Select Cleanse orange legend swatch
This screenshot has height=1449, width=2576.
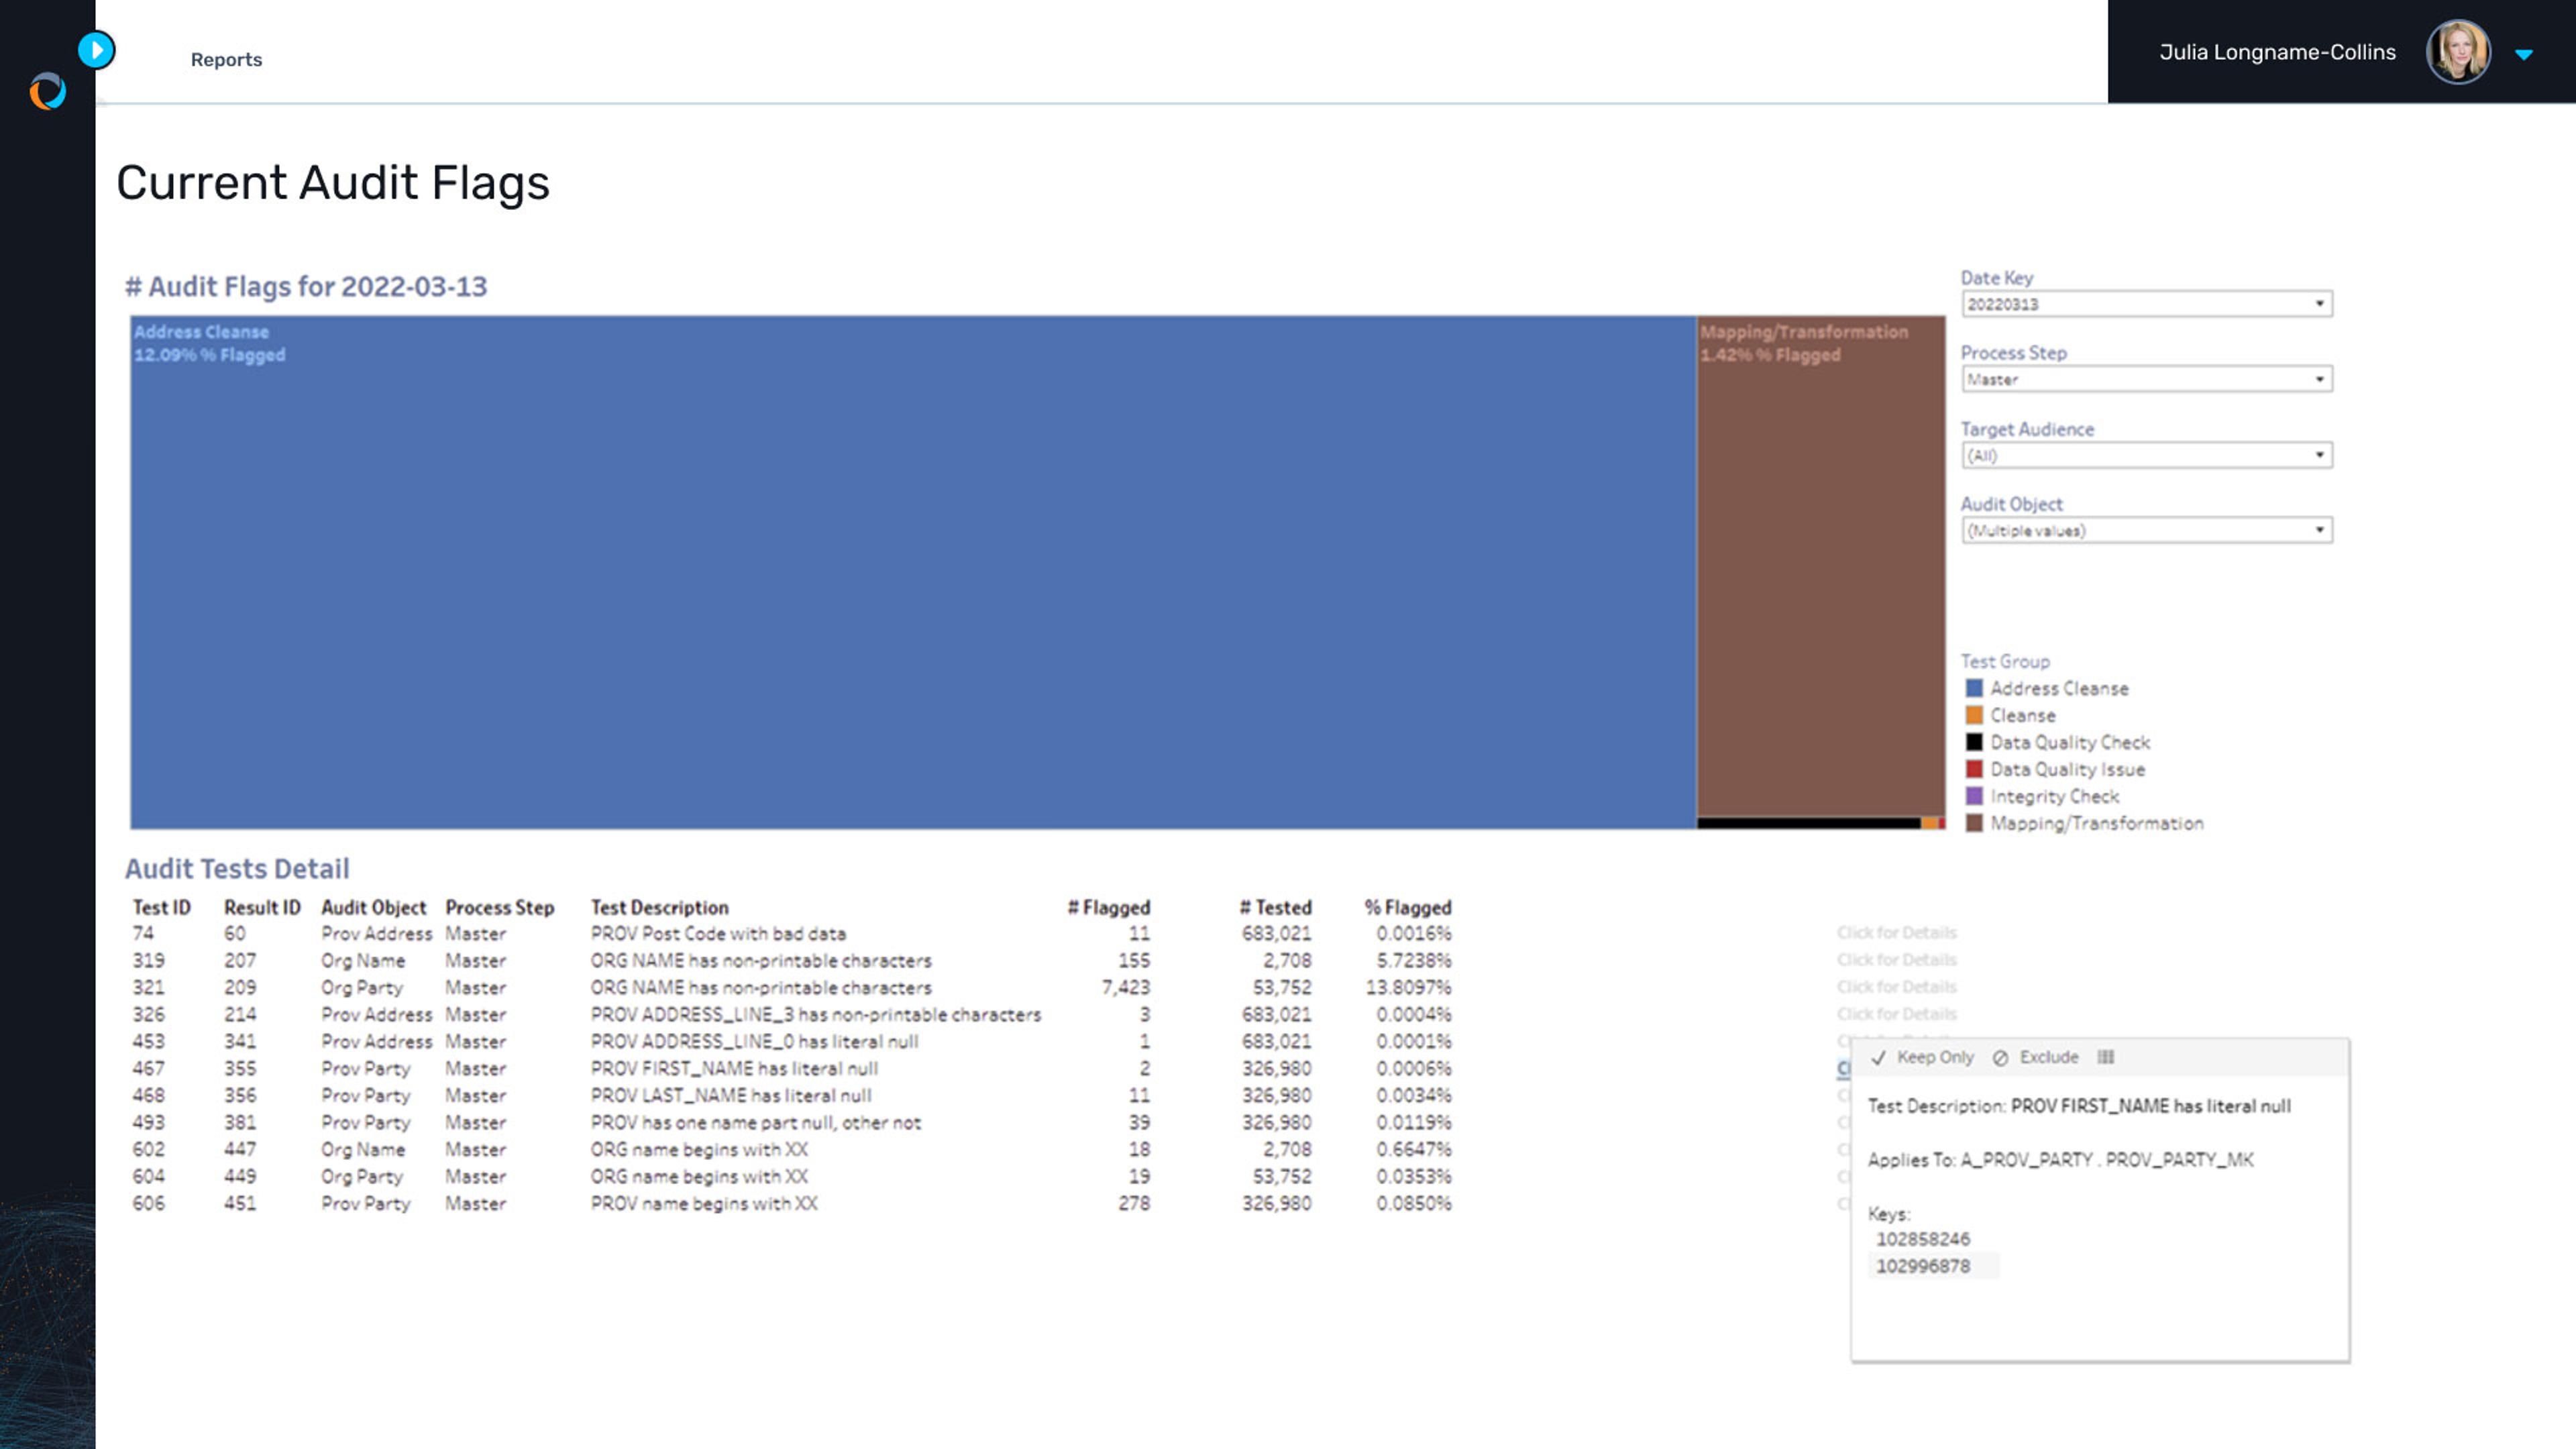click(1974, 716)
